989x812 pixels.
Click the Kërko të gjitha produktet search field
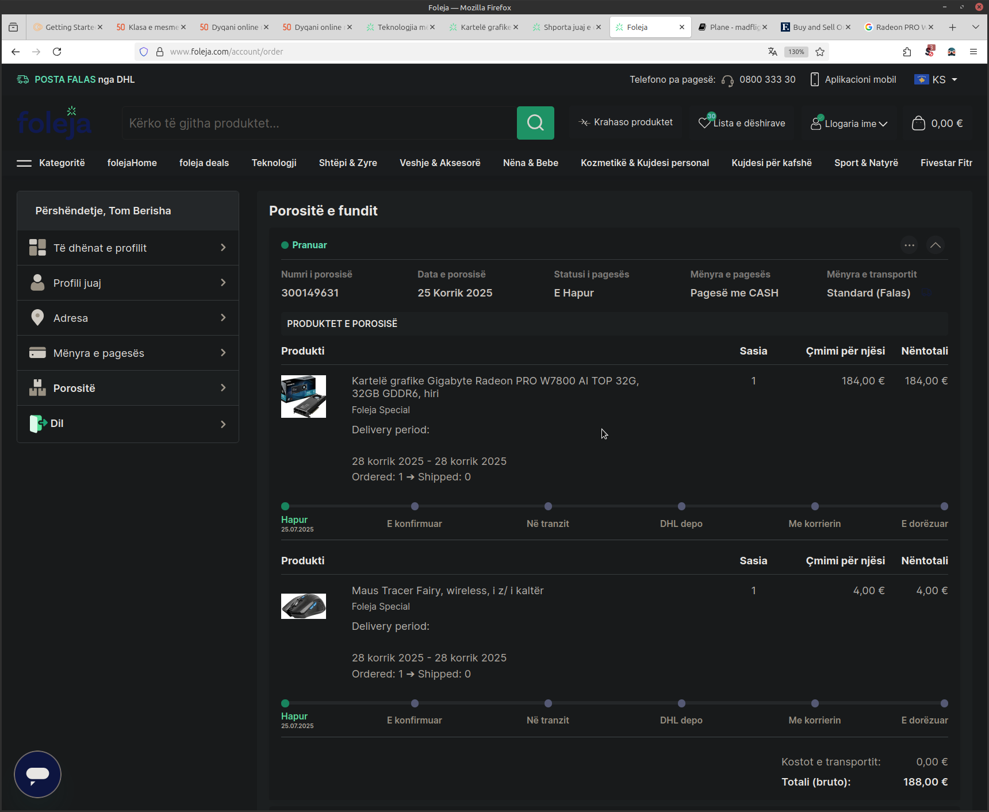319,123
